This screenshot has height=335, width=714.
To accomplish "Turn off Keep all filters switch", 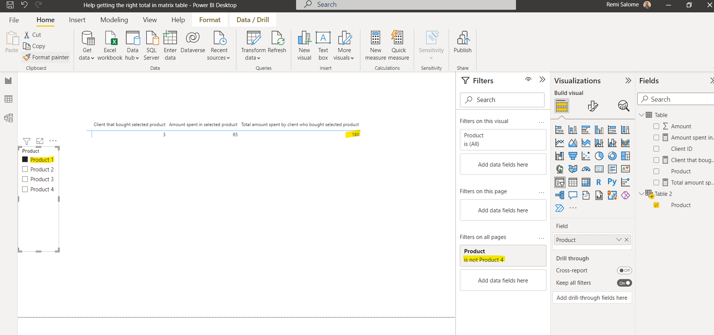I will (624, 283).
